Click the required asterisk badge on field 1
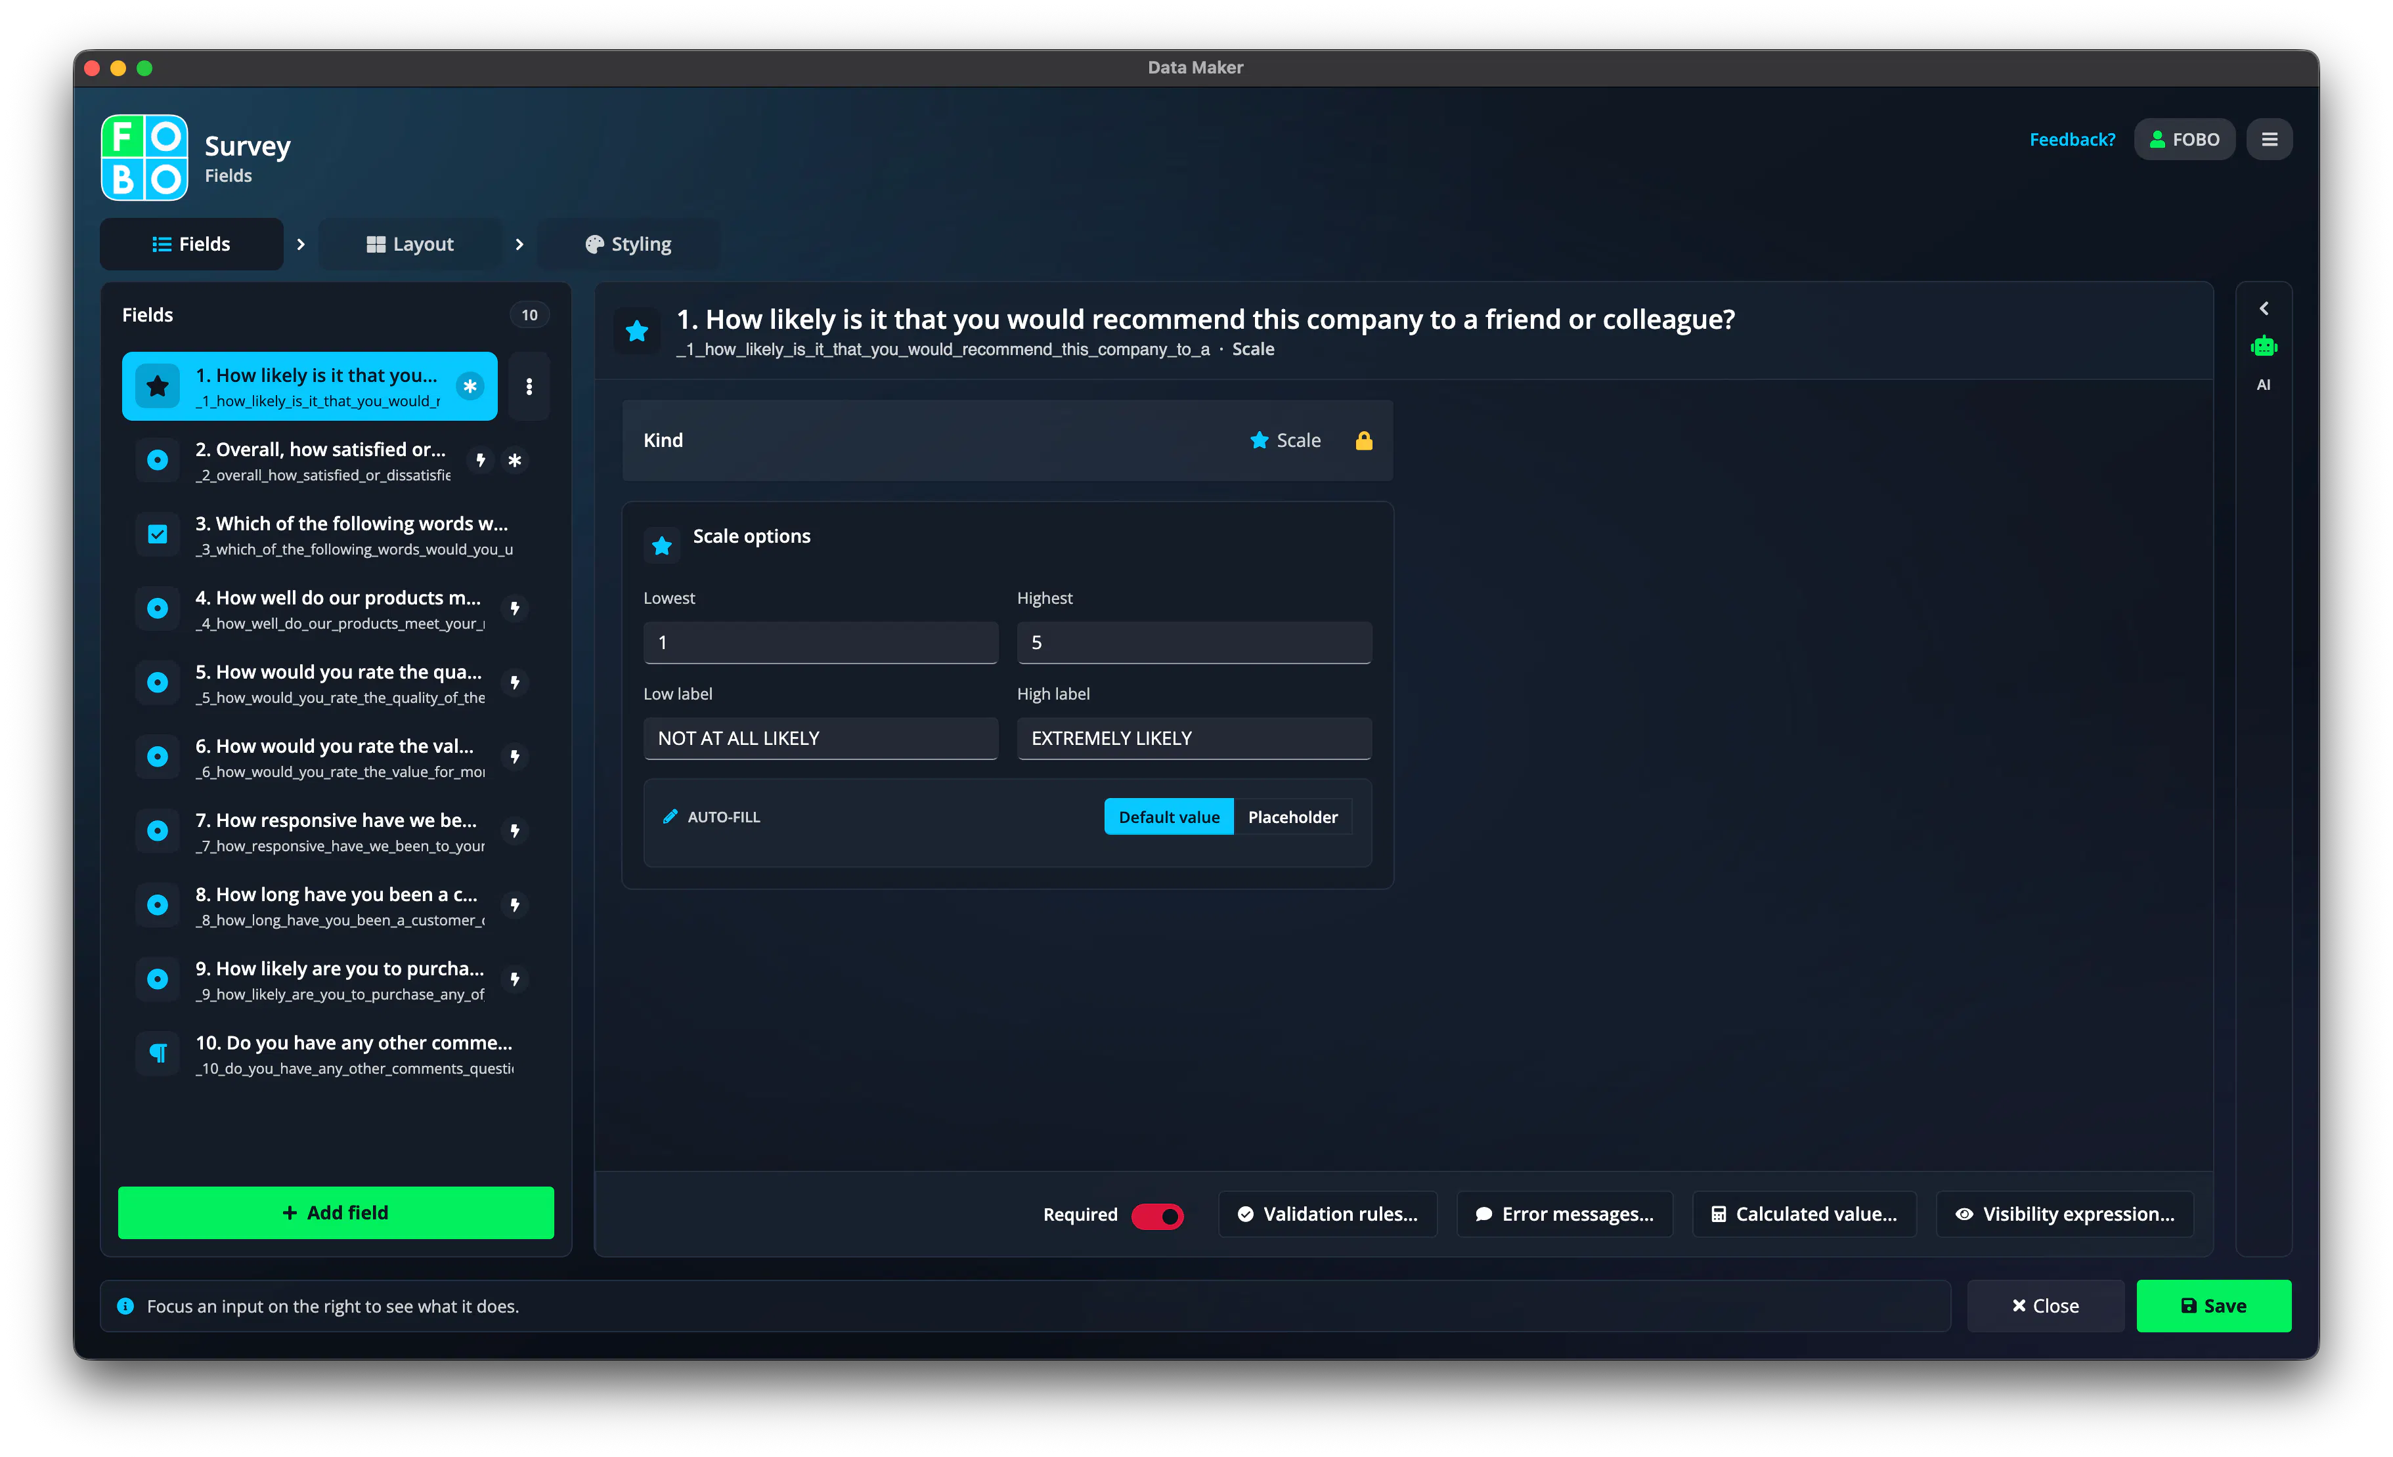Image resolution: width=2393 pixels, height=1457 pixels. 470,387
